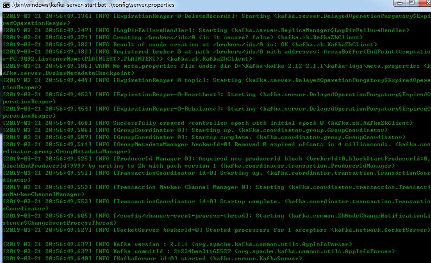
Task: Select the TransactionCoordinator 'Startup complete.' line
Action: click(216, 205)
